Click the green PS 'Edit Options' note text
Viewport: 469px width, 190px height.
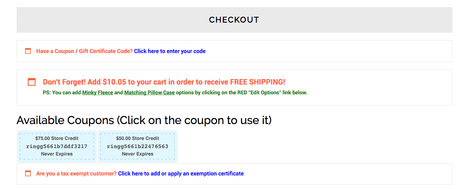click(x=175, y=92)
